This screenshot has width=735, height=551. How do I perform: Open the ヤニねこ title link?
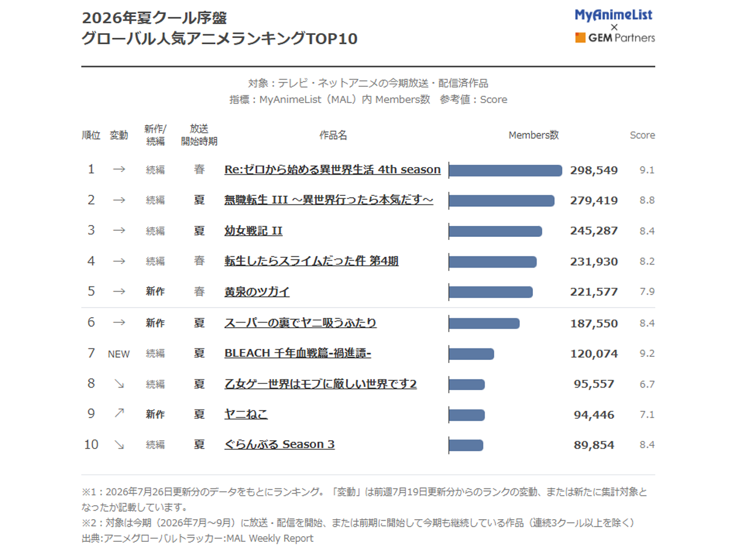point(246,414)
